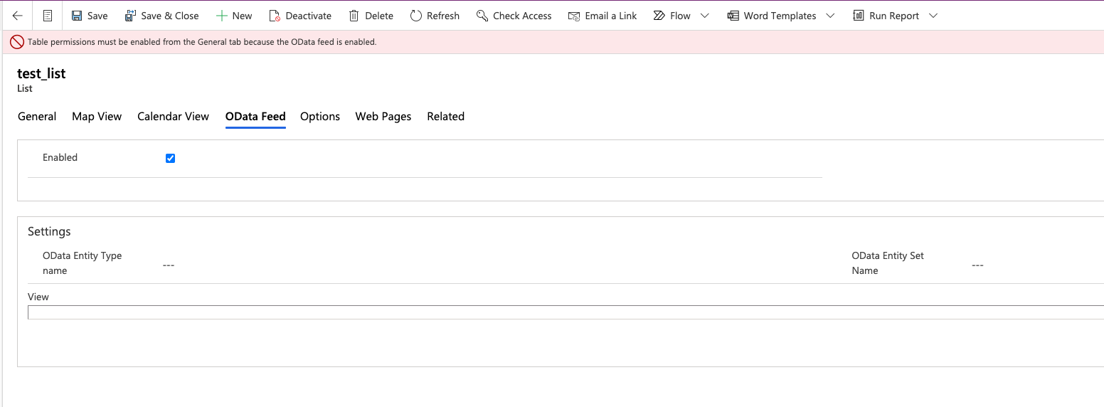The width and height of the screenshot is (1104, 407).
Task: Click the back arrow icon
Action: [x=18, y=16]
